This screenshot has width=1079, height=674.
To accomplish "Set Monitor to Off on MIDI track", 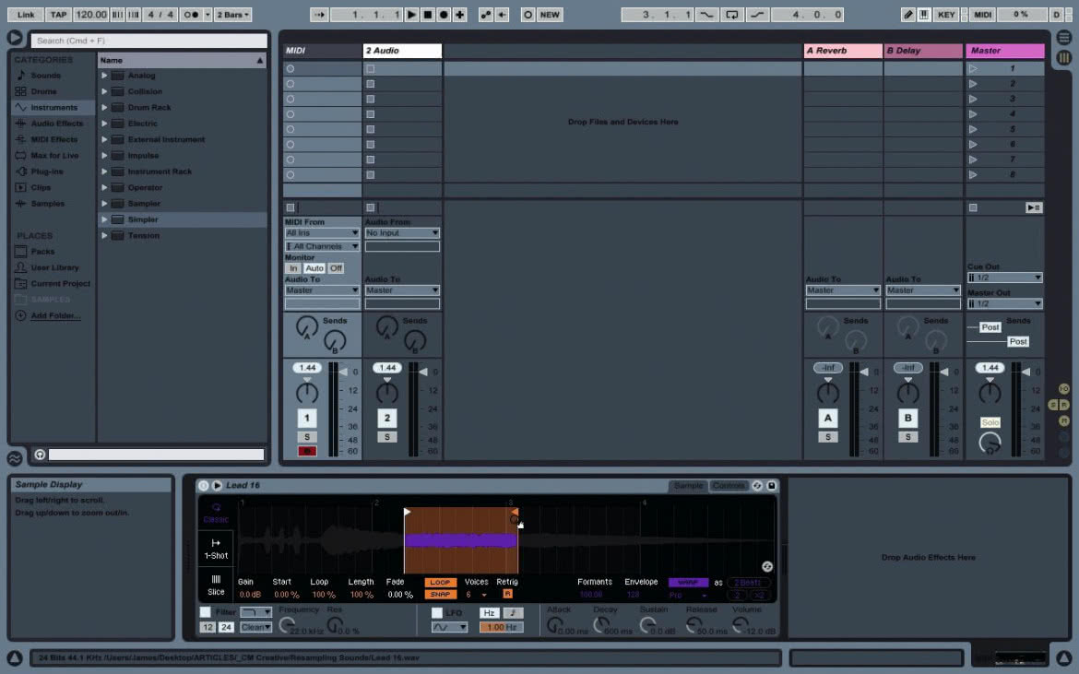I will click(x=335, y=268).
